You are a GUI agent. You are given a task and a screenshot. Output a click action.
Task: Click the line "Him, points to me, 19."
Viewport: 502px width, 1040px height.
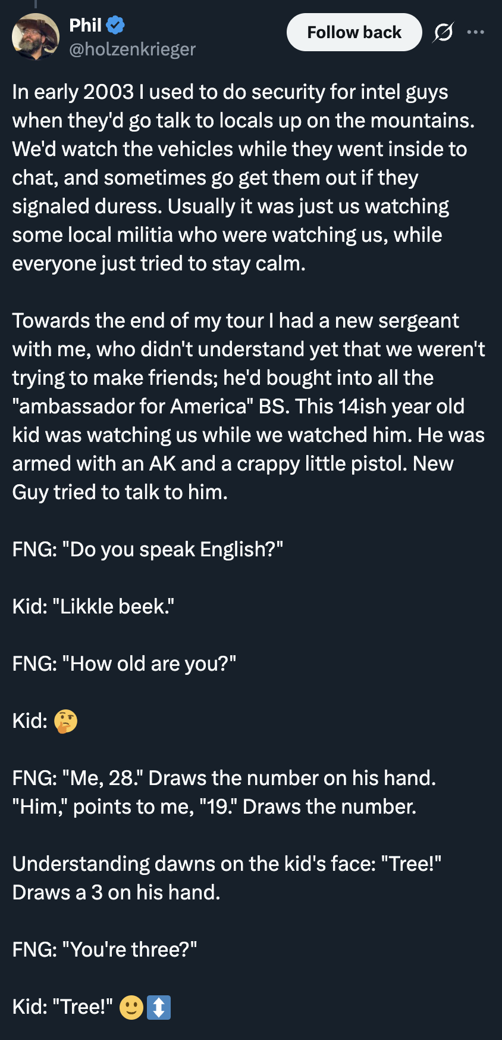coord(214,807)
